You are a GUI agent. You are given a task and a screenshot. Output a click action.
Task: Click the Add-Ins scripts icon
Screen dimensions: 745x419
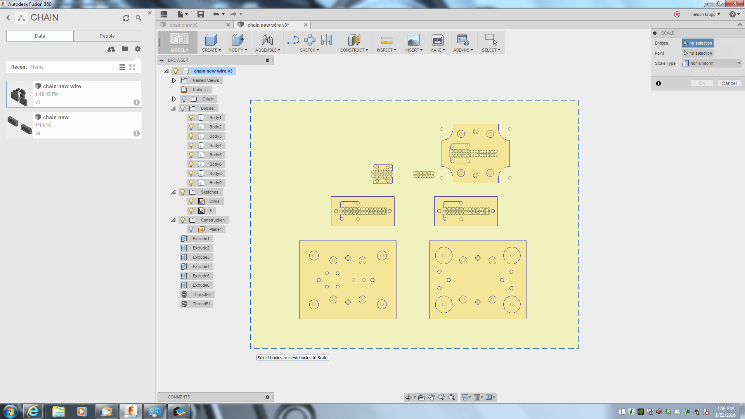(463, 40)
